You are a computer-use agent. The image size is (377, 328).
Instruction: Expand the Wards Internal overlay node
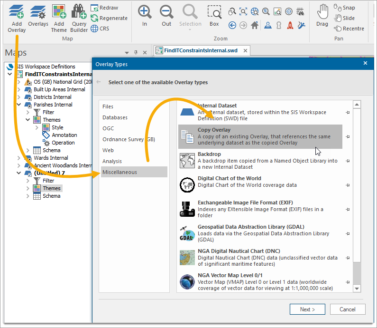[19, 158]
